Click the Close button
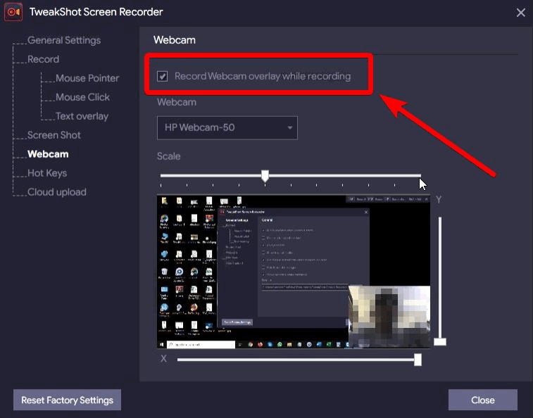Screen dimensions: 533x418 click(483, 400)
